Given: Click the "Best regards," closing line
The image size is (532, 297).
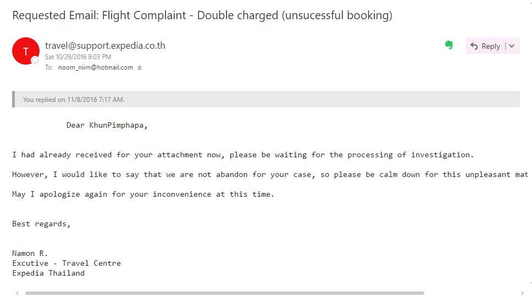Looking at the screenshot, I should tap(41, 224).
